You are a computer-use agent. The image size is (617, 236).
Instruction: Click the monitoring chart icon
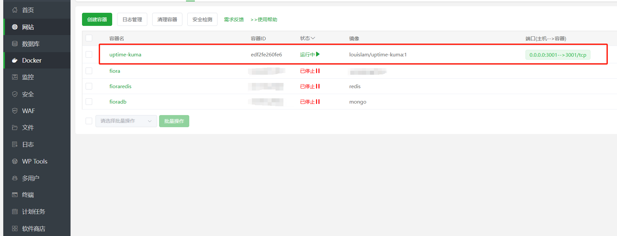[x=15, y=77]
